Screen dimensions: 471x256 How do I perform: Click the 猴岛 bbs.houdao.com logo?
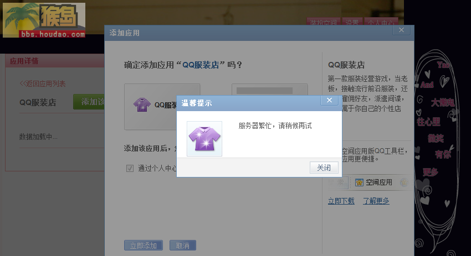(x=44, y=20)
